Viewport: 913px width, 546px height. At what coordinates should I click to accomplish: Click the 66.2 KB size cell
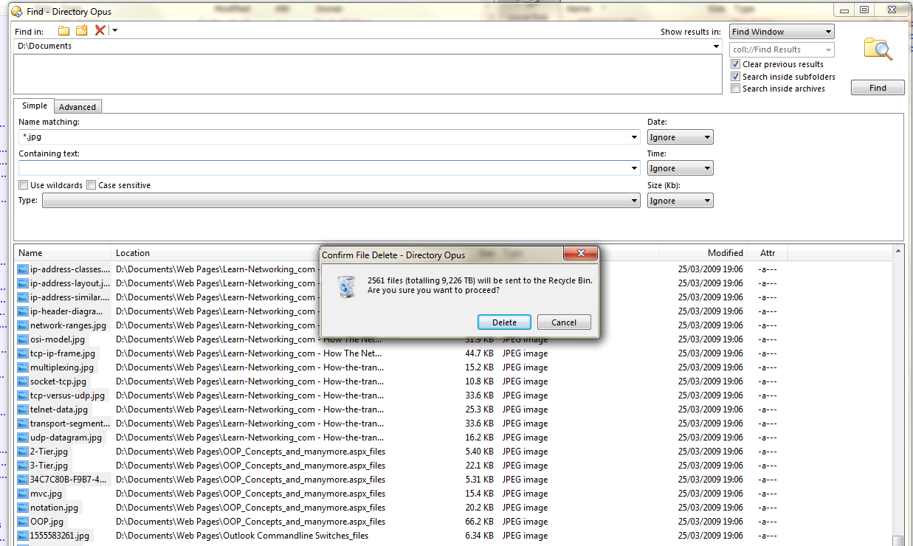click(479, 522)
